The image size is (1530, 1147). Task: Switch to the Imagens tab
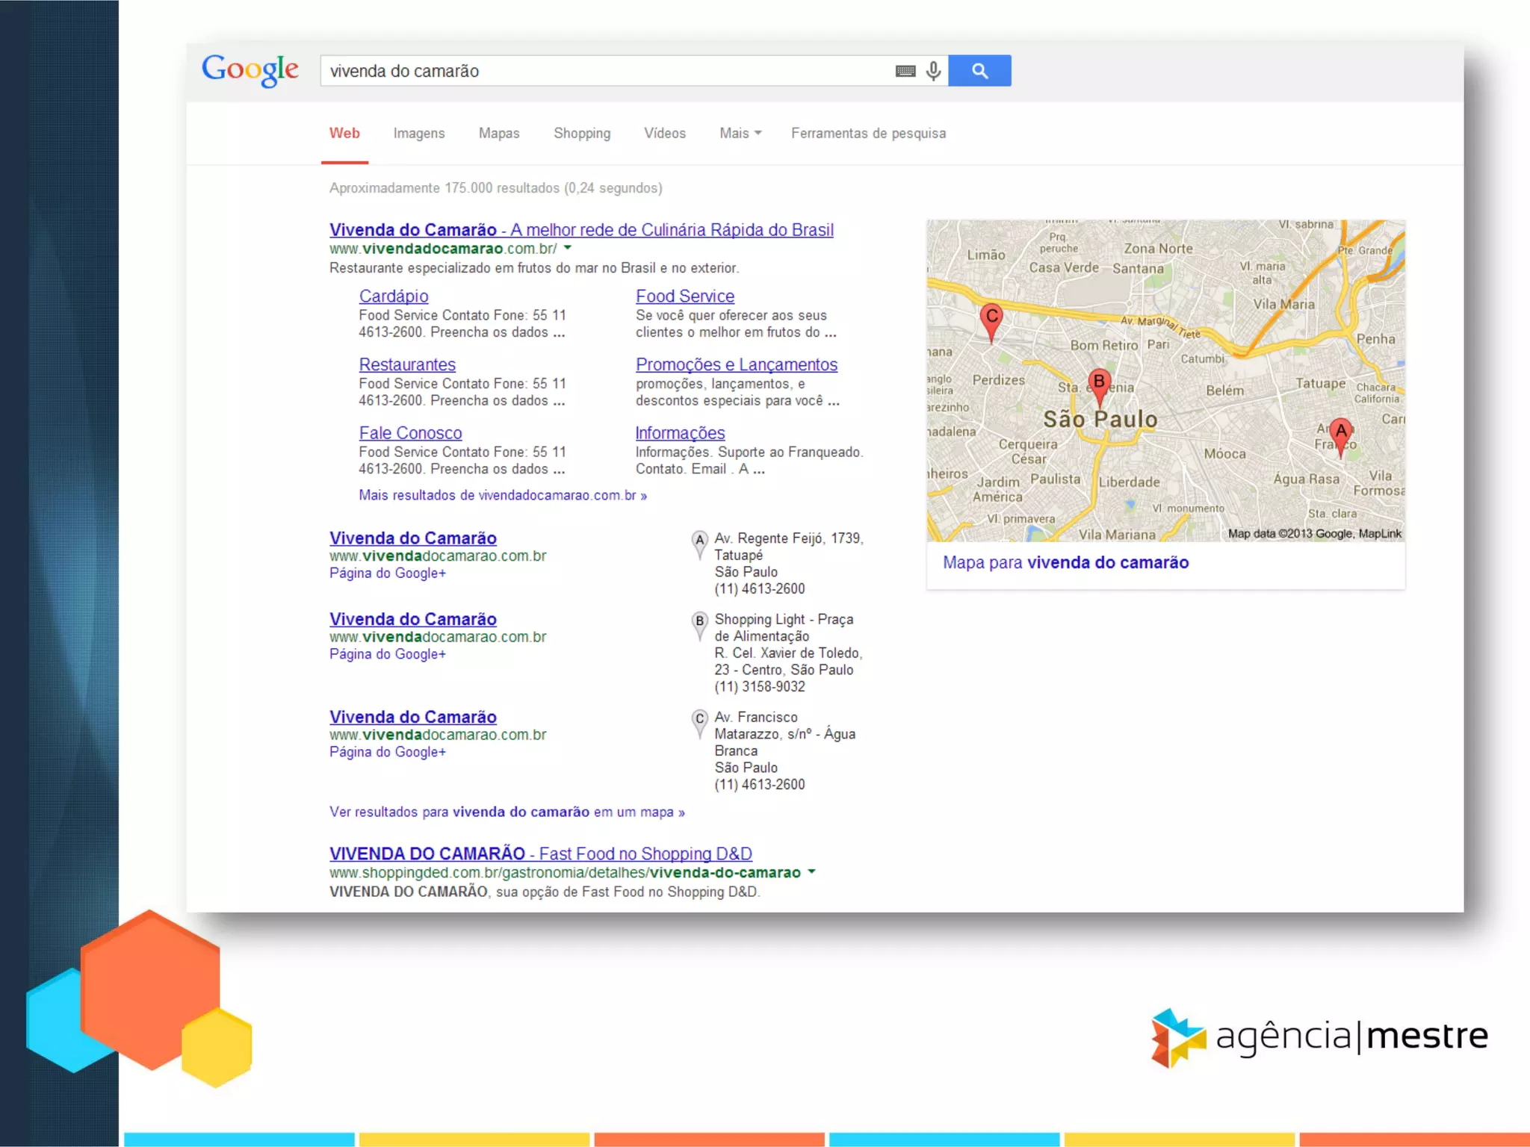pyautogui.click(x=418, y=134)
